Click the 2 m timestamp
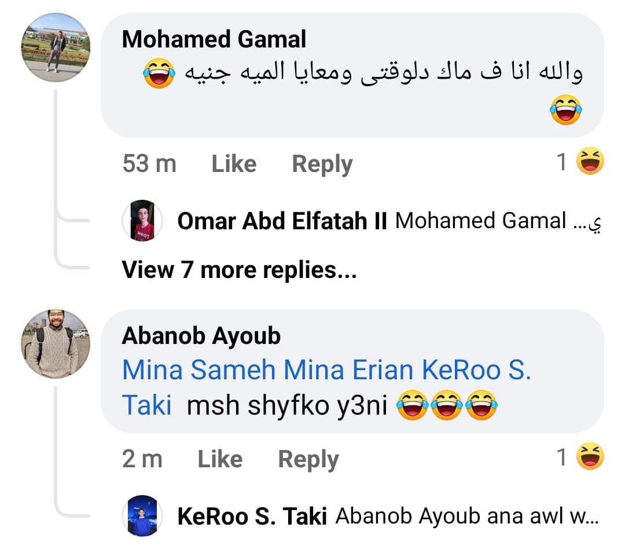This screenshot has height=553, width=625. click(x=142, y=459)
